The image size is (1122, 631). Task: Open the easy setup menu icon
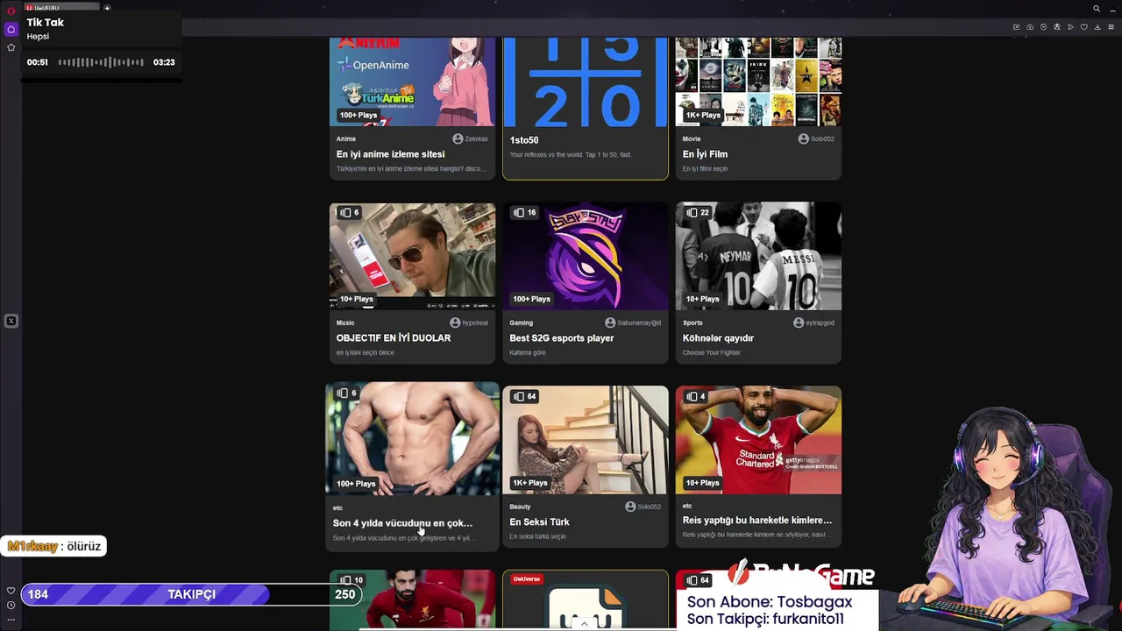1111,27
